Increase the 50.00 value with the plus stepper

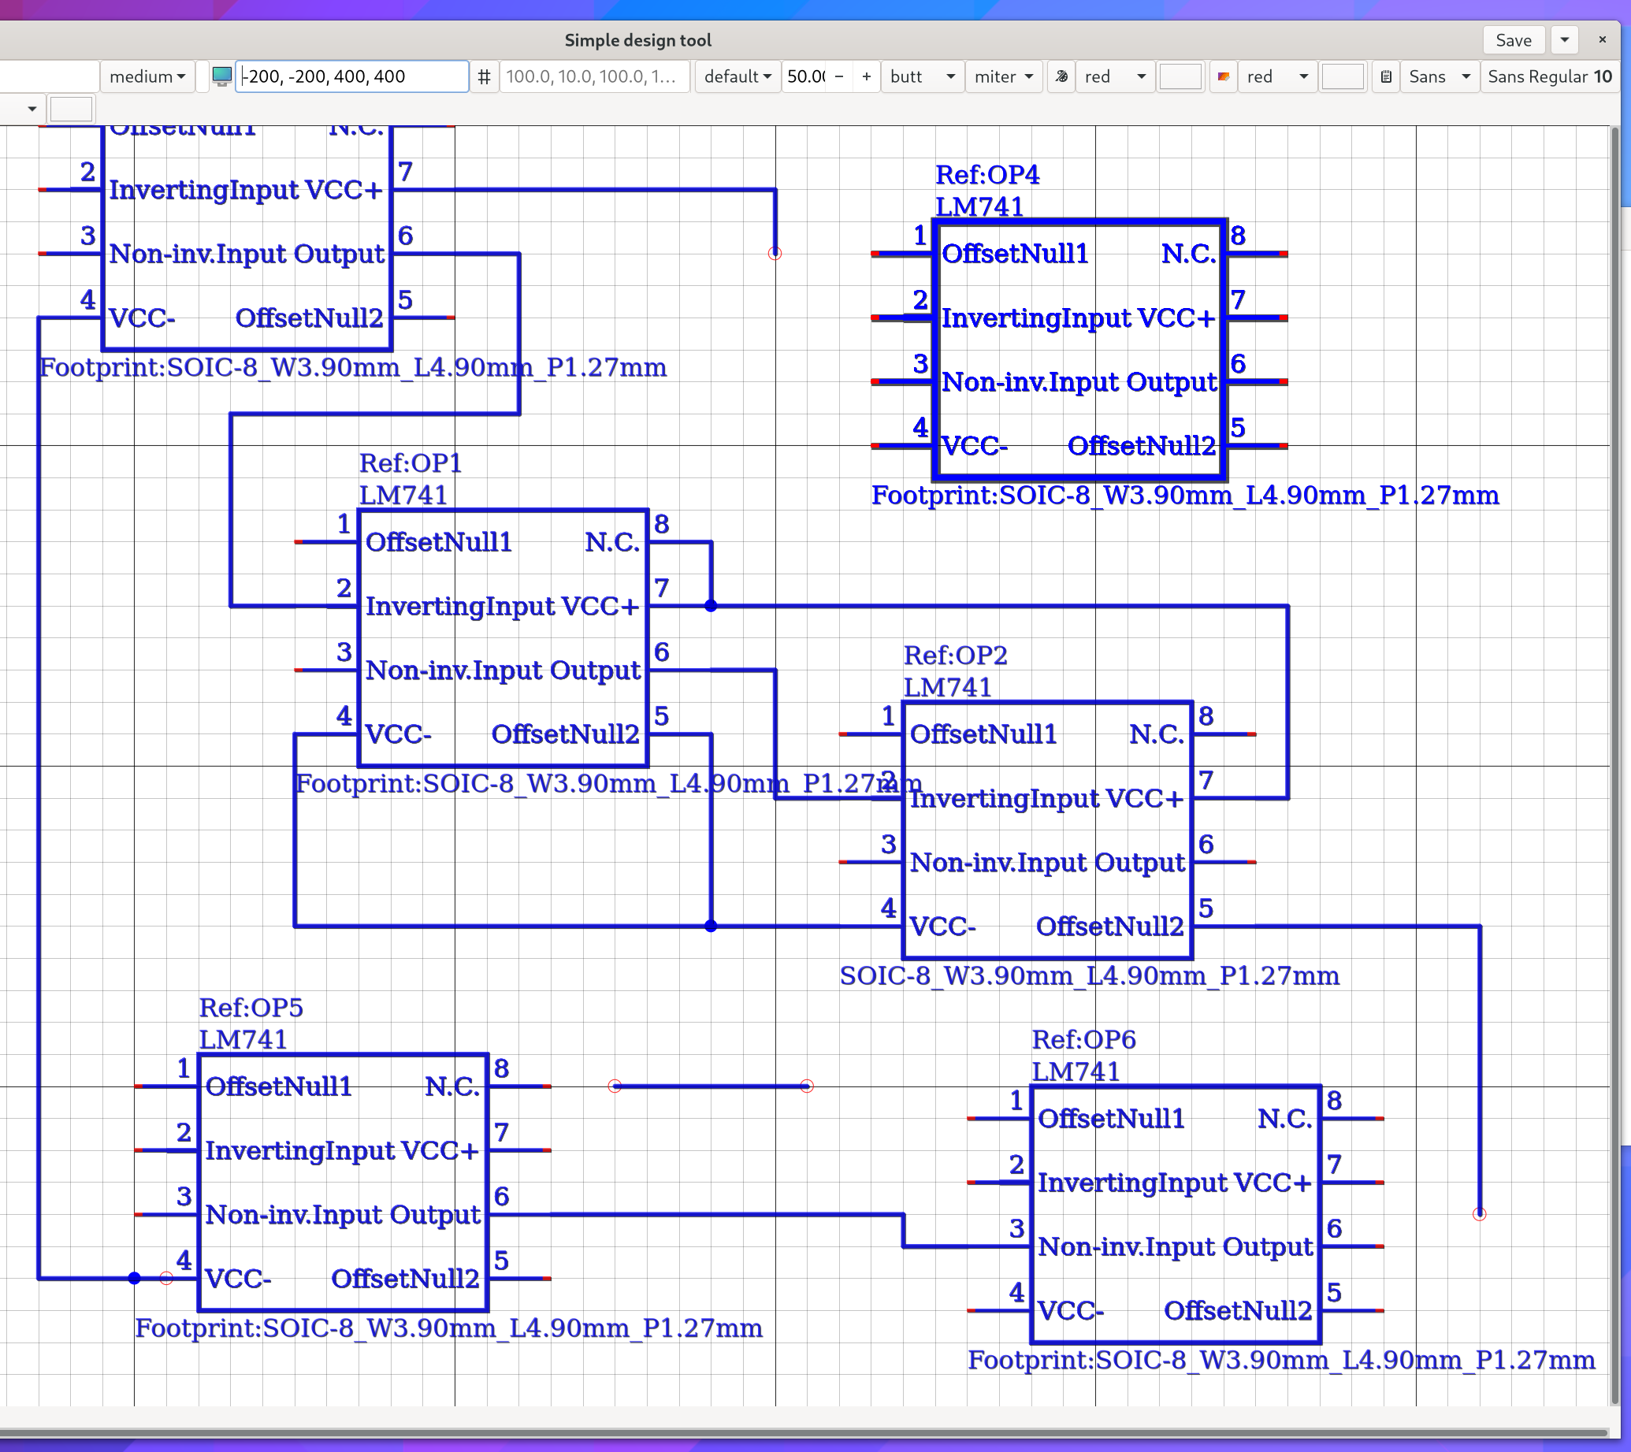(867, 76)
